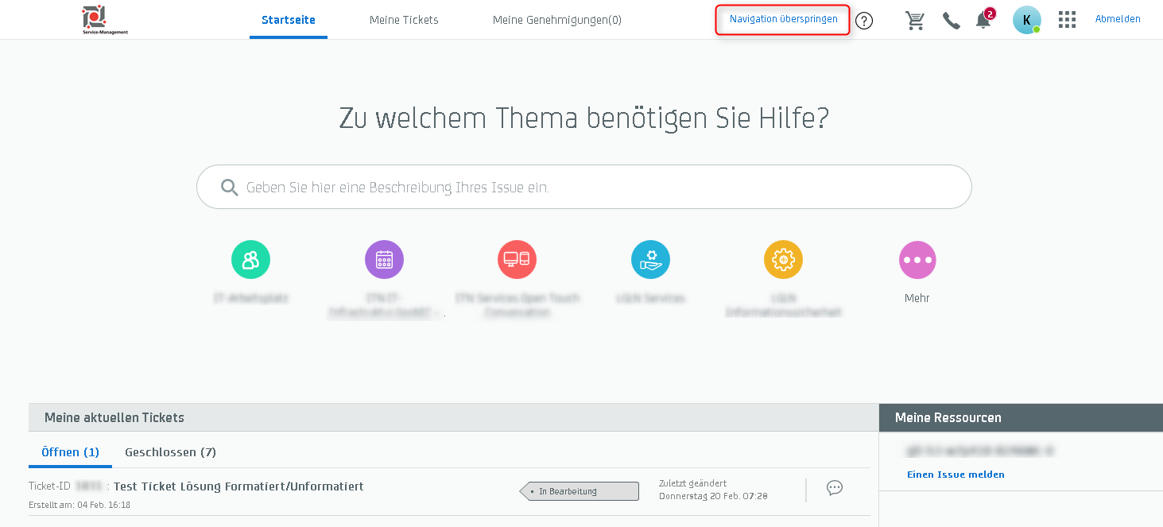
Task: Click the phone contact icon
Action: tap(951, 20)
